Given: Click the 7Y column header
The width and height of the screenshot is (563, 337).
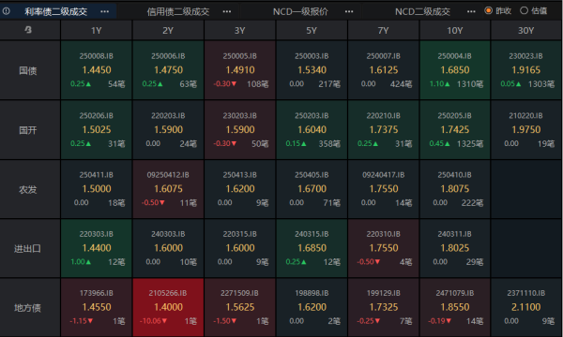Looking at the screenshot, I should point(384,31).
